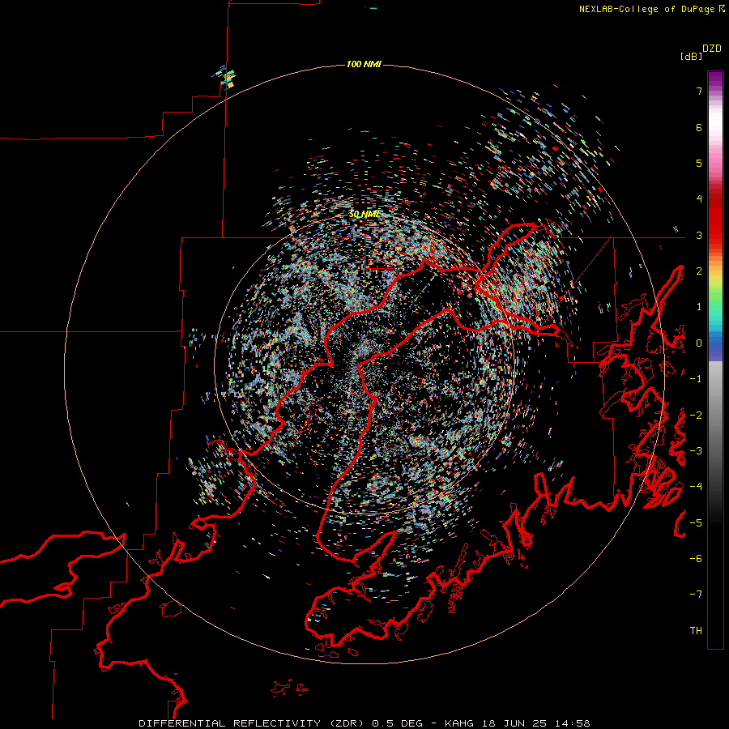729x729 pixels.
Task: Select the -5 value on the dB scale
Action: pos(696,522)
